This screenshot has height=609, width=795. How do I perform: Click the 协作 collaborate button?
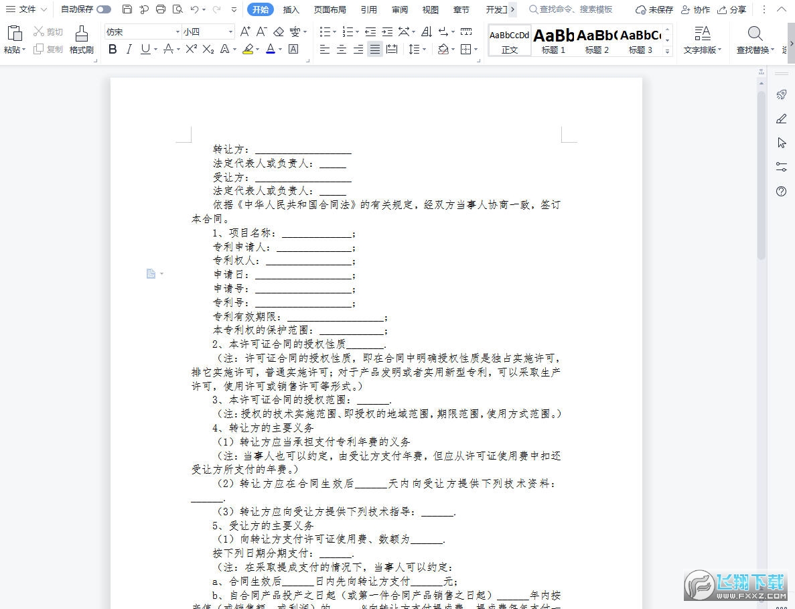(x=696, y=9)
